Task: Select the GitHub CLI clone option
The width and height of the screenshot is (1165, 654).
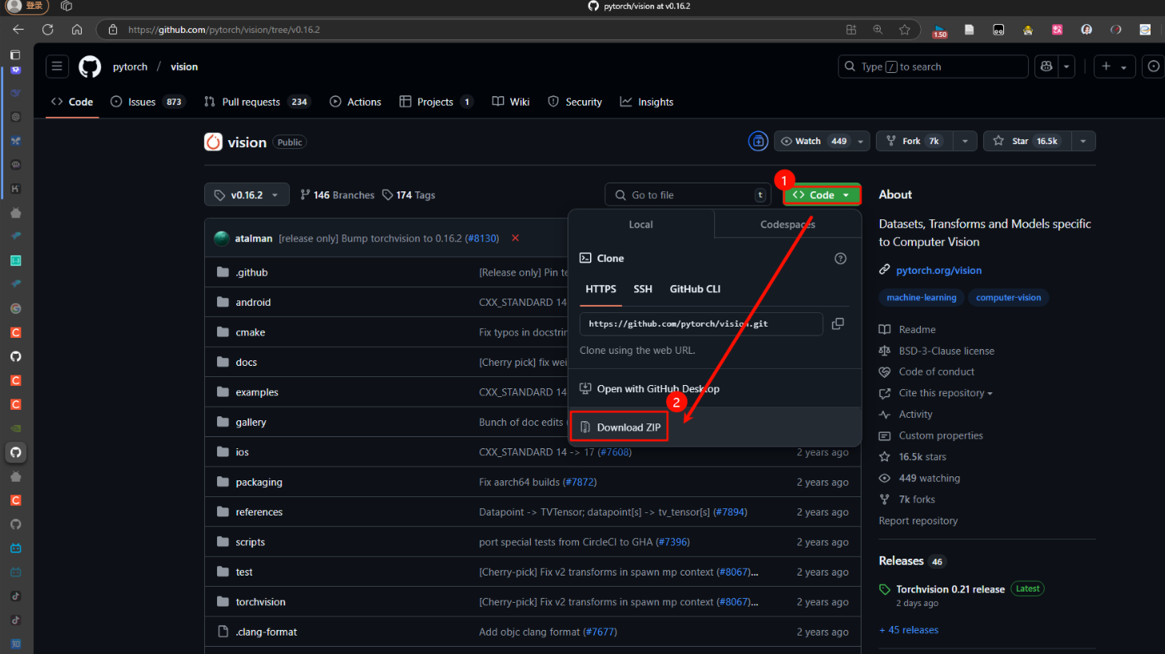Action: (695, 289)
